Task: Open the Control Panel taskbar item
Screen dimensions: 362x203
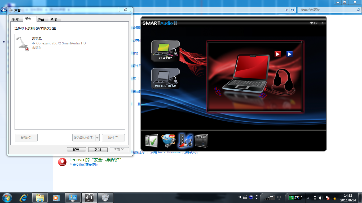Action: coord(73,198)
